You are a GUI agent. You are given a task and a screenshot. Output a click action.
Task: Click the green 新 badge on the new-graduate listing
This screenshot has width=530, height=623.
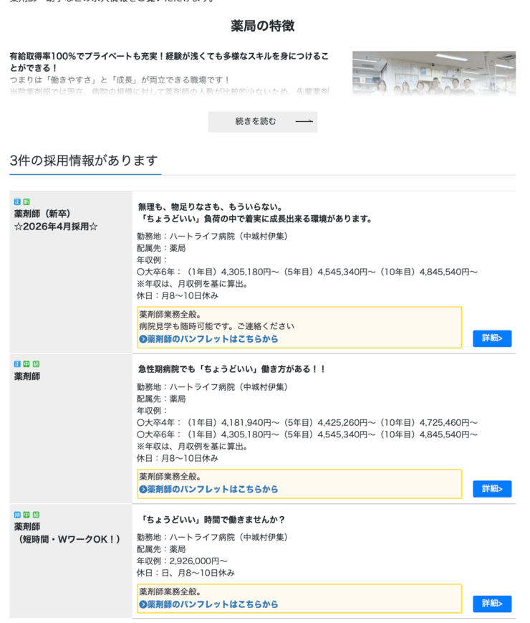pos(26,202)
